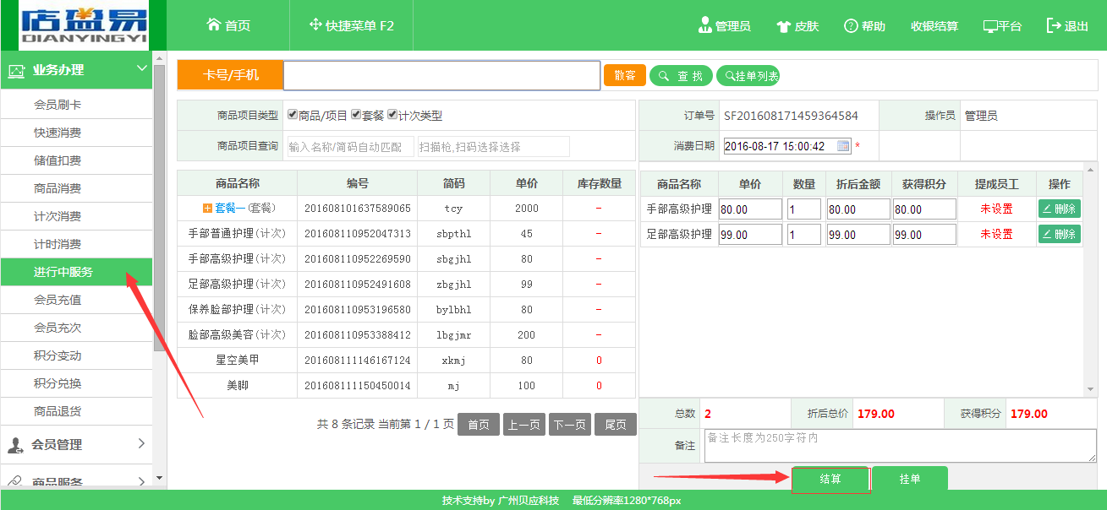This screenshot has height=510, width=1107.
Task: Click the 会员管理 person icon
Action: [x=15, y=444]
